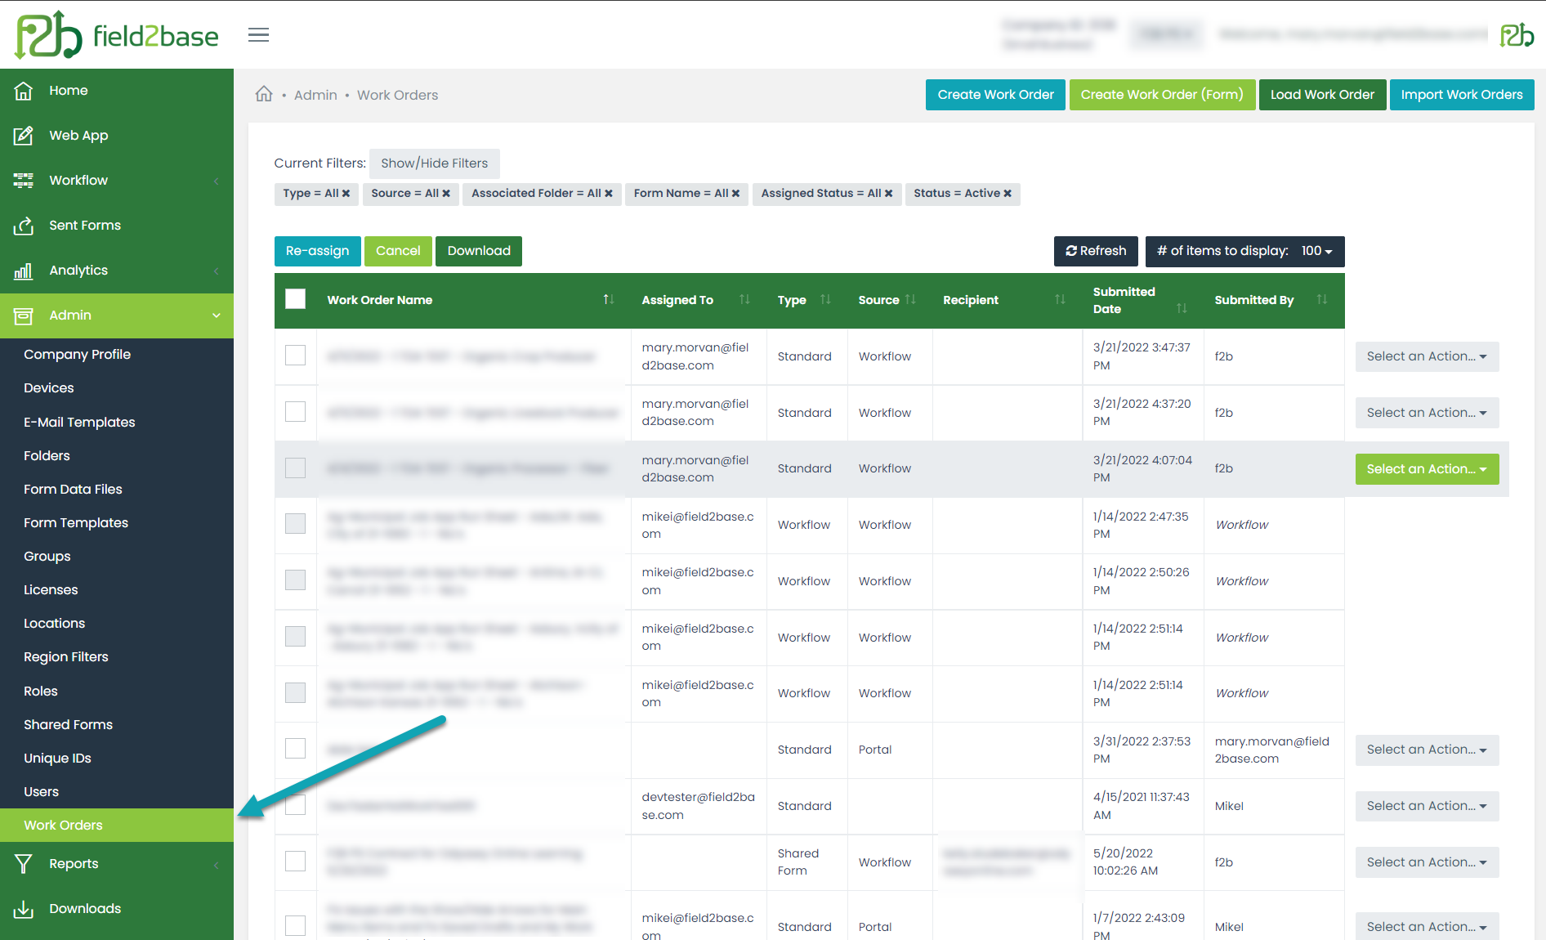This screenshot has height=940, width=1546.
Task: Check the row submitted 5/20/2022 10:02:26 AM
Action: (x=295, y=861)
